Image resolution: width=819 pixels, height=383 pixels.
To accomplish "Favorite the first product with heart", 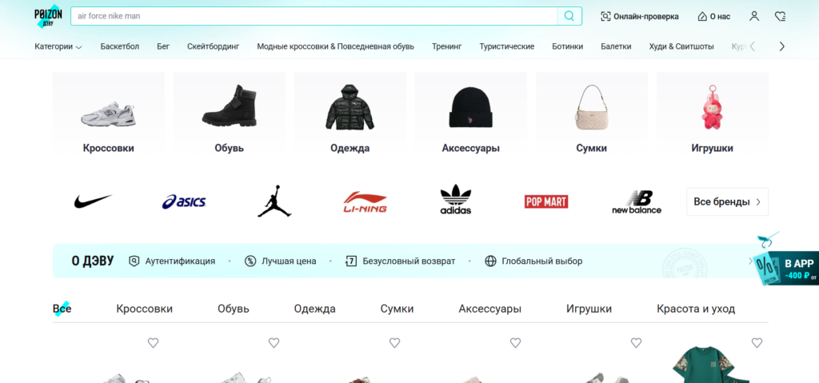I will point(153,343).
